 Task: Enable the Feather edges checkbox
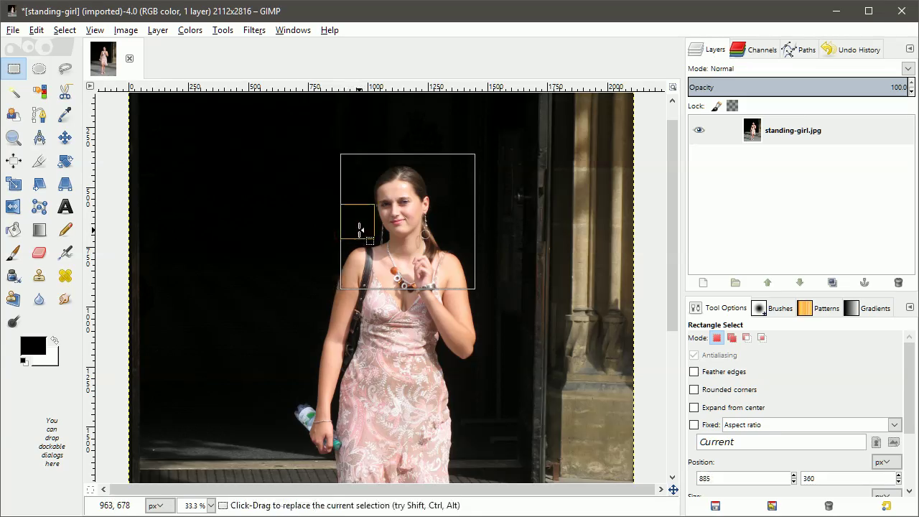694,372
